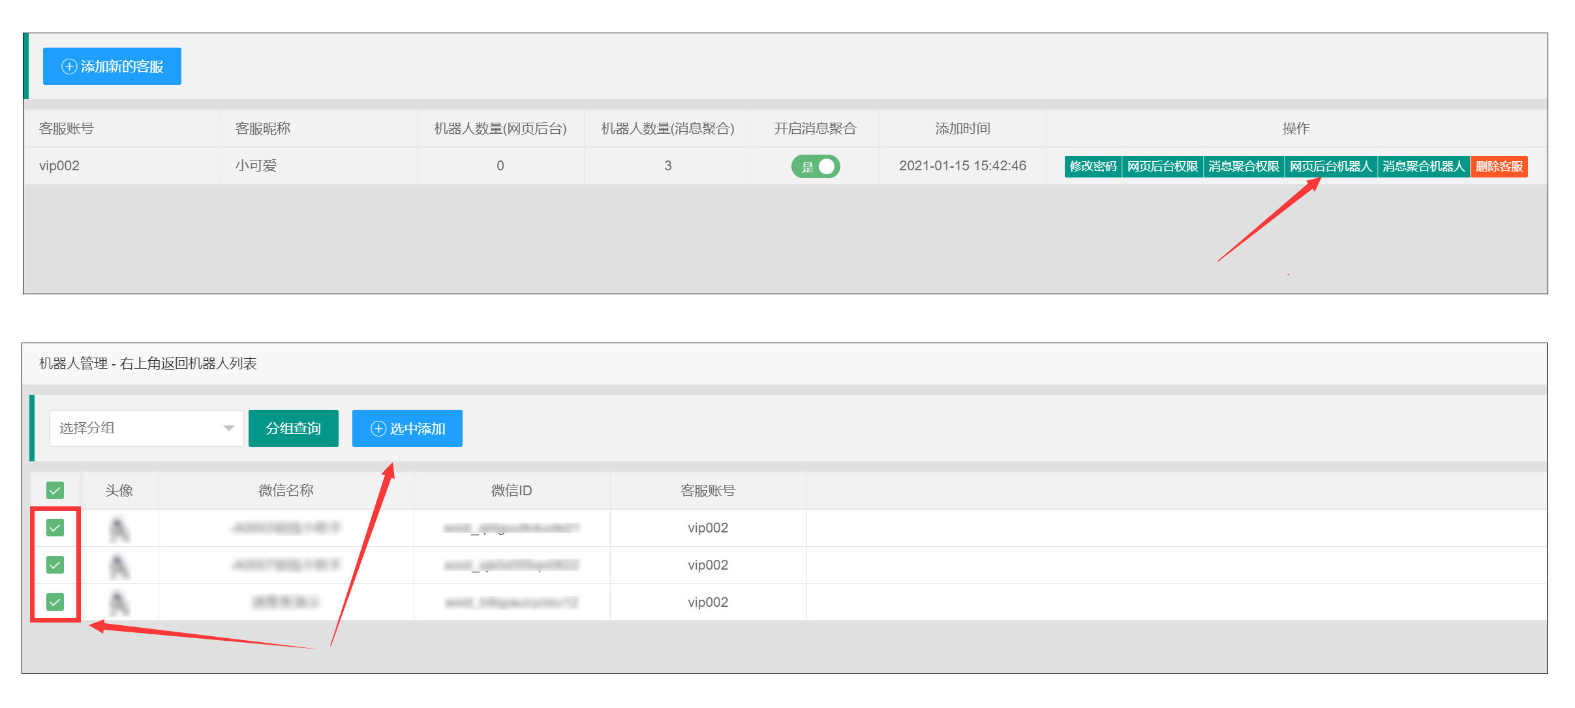The height and width of the screenshot is (708, 1575).
Task: Toggle 开启消息聚合 switch off
Action: (816, 166)
